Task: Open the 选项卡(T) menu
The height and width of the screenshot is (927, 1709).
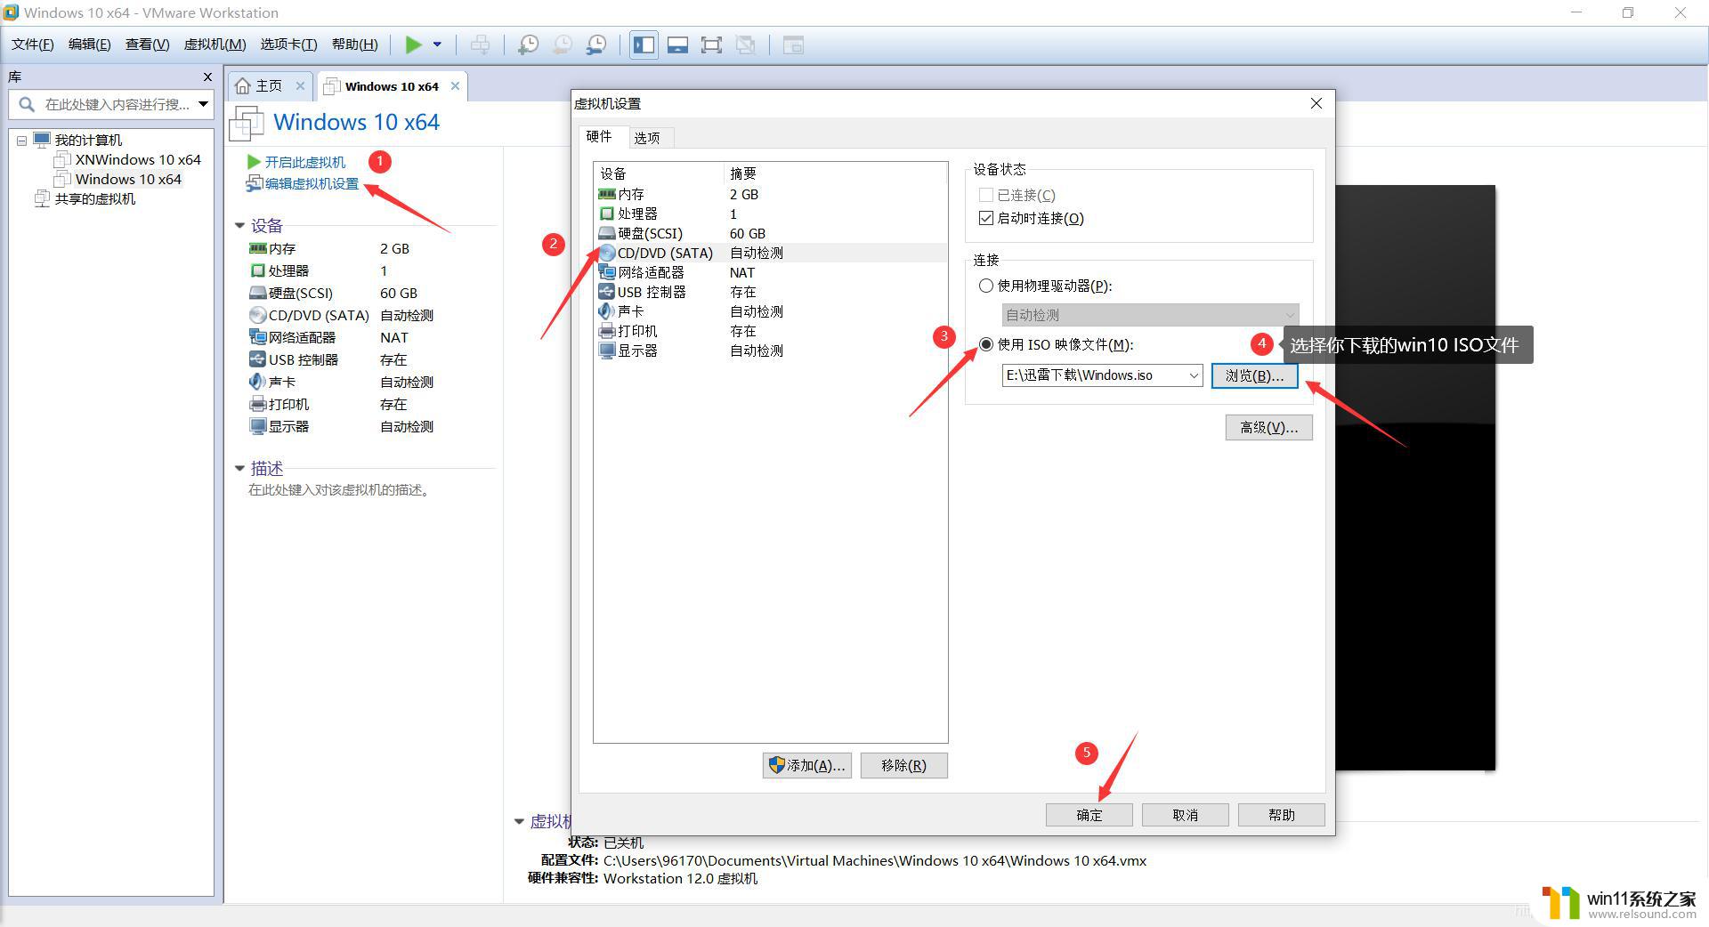Action: 288,44
